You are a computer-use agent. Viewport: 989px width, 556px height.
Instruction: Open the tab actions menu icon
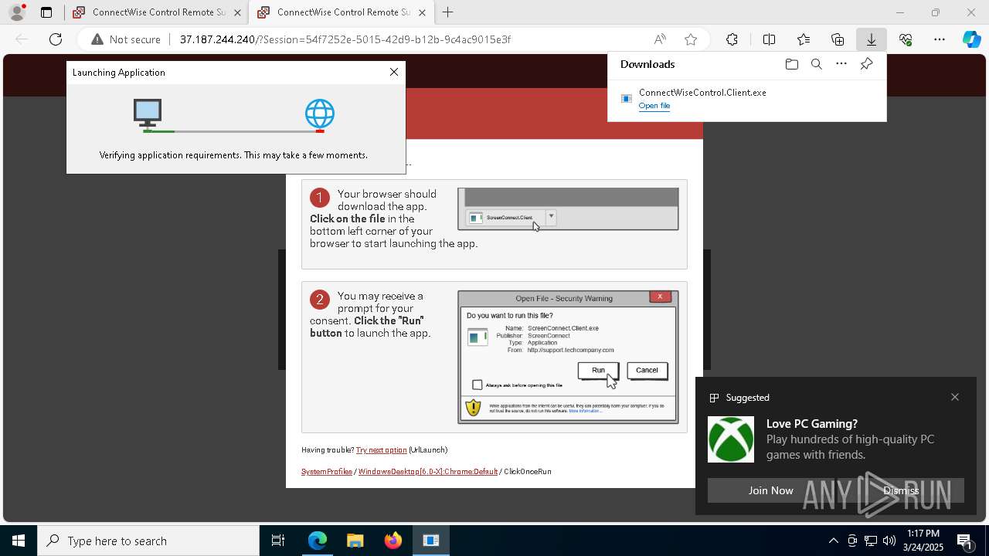46,12
